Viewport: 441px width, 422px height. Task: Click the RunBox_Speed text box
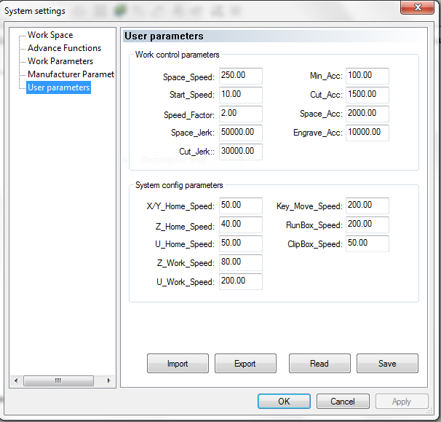(367, 225)
